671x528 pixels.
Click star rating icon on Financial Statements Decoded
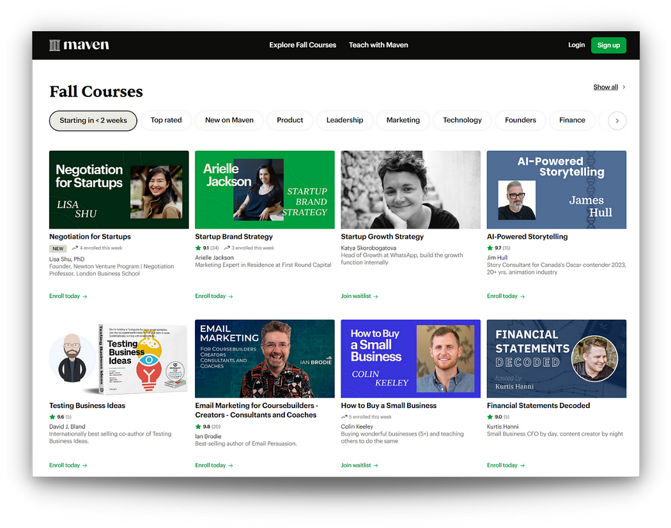(x=490, y=417)
